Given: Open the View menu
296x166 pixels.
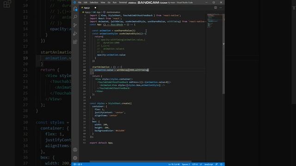Looking at the screenshot, I should coord(103,3).
